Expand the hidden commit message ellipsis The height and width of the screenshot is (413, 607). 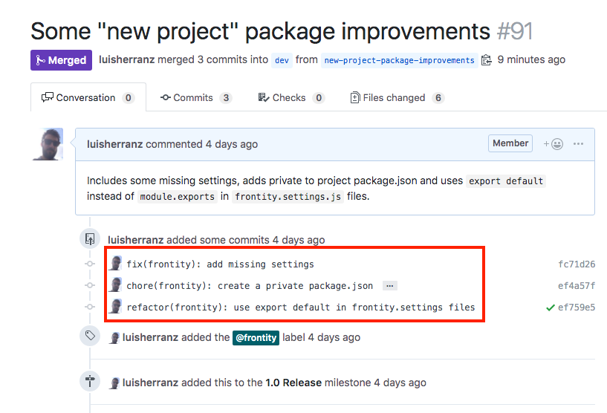point(390,286)
